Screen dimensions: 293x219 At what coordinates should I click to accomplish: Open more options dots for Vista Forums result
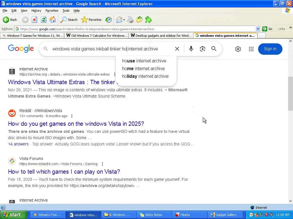(x=102, y=164)
